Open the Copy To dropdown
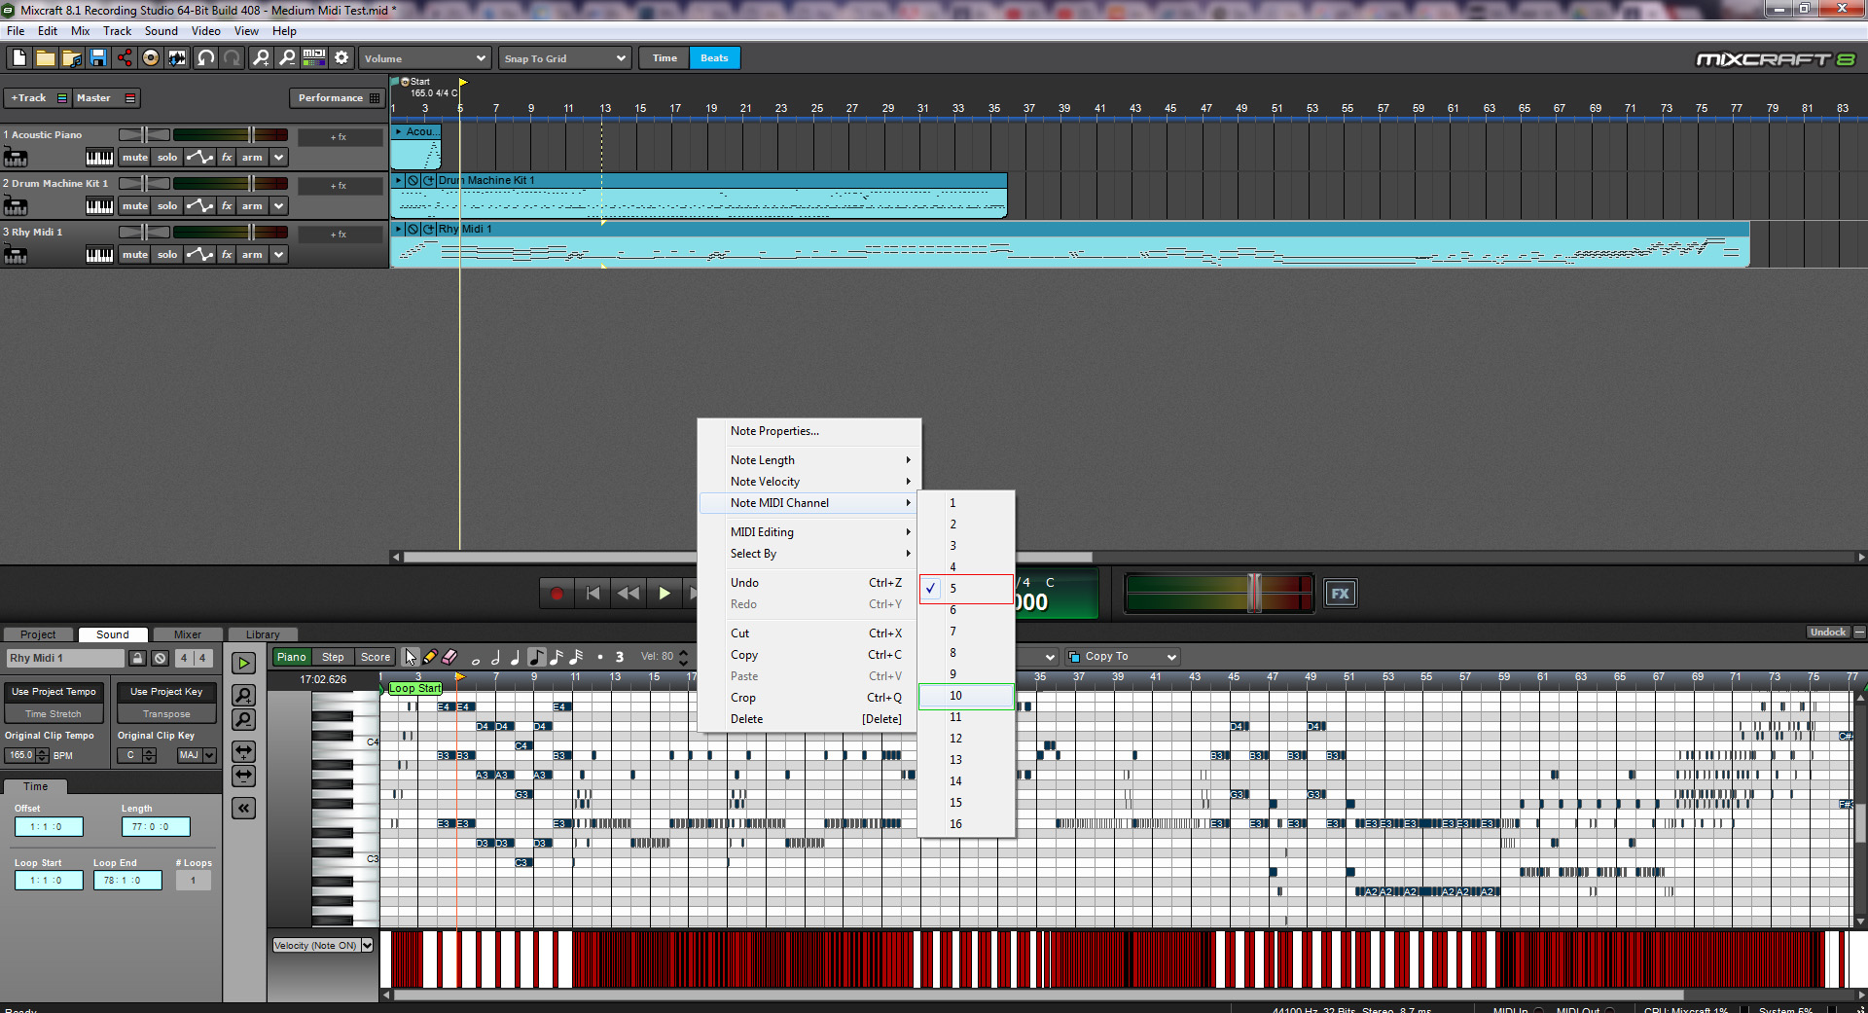 pos(1123,657)
